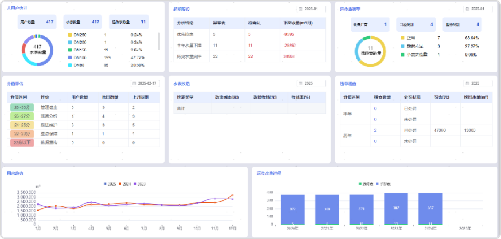Toggle the 2023 line series legend
The height and width of the screenshot is (239, 501).
point(140,184)
